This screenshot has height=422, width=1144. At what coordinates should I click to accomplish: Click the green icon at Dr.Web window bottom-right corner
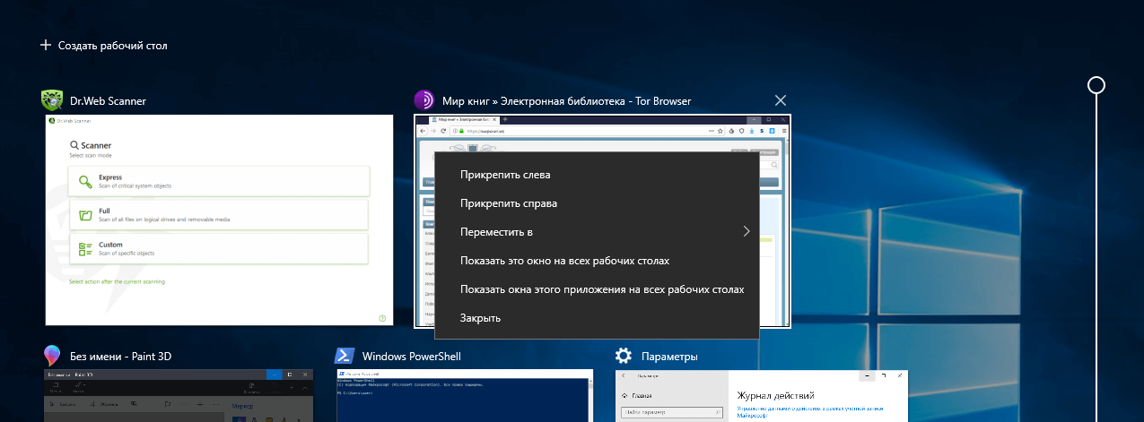pos(382,317)
